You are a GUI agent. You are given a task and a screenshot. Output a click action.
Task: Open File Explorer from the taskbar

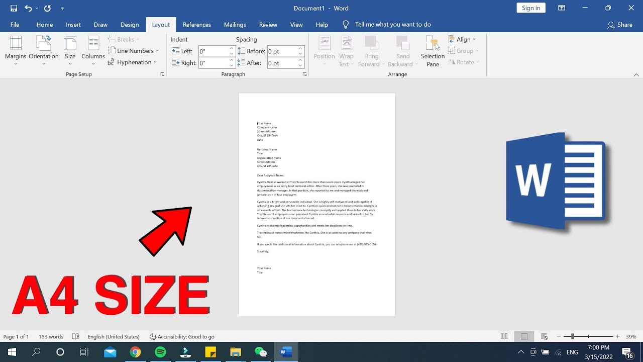[236, 352]
